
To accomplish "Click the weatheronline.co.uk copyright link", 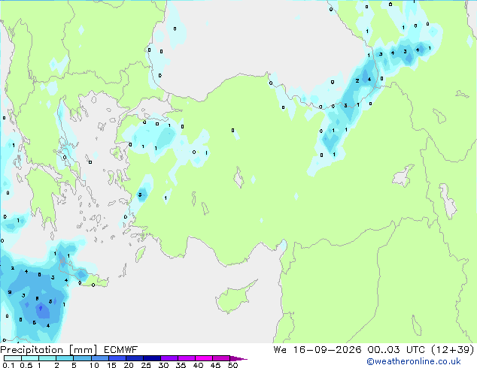I will (414, 361).
